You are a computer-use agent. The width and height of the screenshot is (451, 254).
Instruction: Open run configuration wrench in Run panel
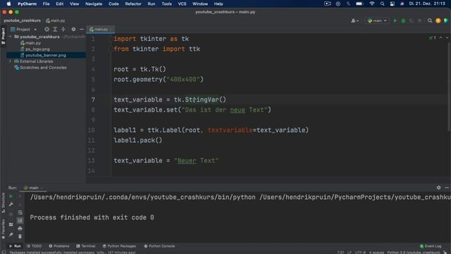pos(11,204)
